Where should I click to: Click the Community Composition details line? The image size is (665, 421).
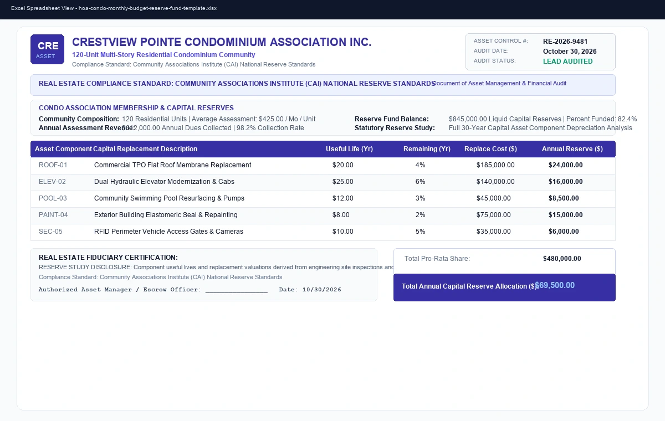(219, 119)
